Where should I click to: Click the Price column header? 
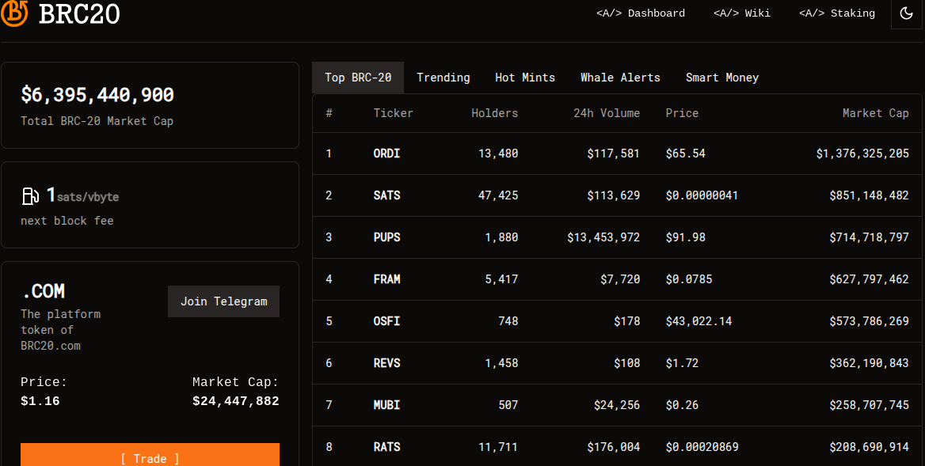[x=682, y=113]
